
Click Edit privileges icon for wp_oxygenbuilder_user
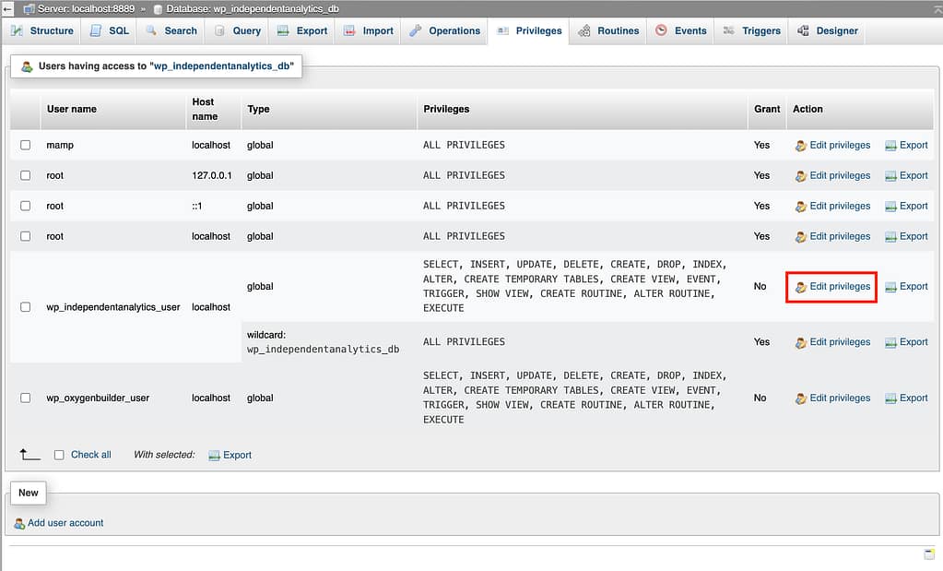click(800, 399)
